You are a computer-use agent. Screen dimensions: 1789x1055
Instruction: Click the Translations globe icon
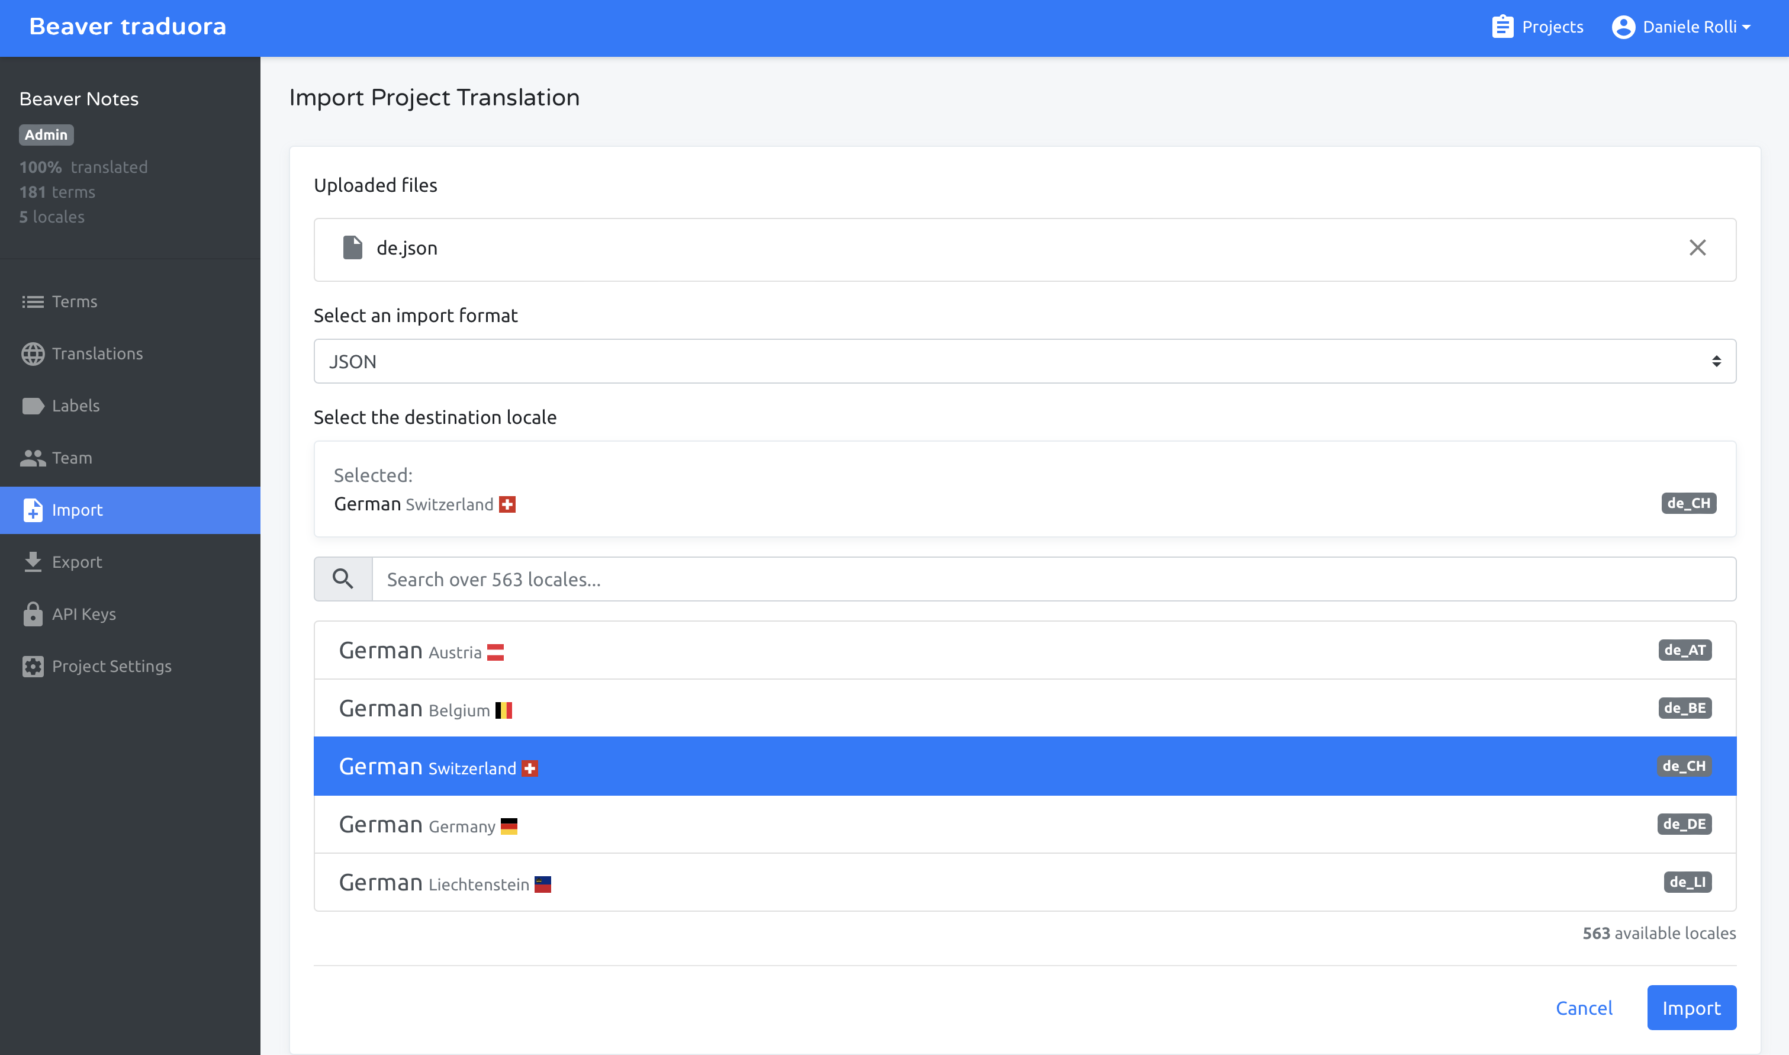click(x=33, y=353)
